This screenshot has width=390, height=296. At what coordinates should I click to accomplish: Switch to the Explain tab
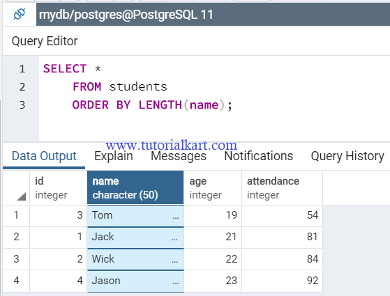click(x=114, y=156)
